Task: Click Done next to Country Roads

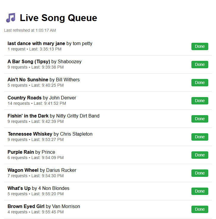Action: click(x=200, y=101)
